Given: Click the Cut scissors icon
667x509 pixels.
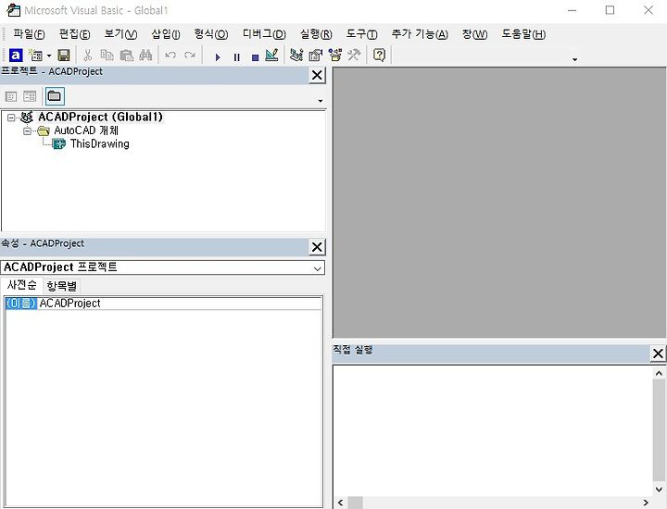Looking at the screenshot, I should tap(88, 56).
